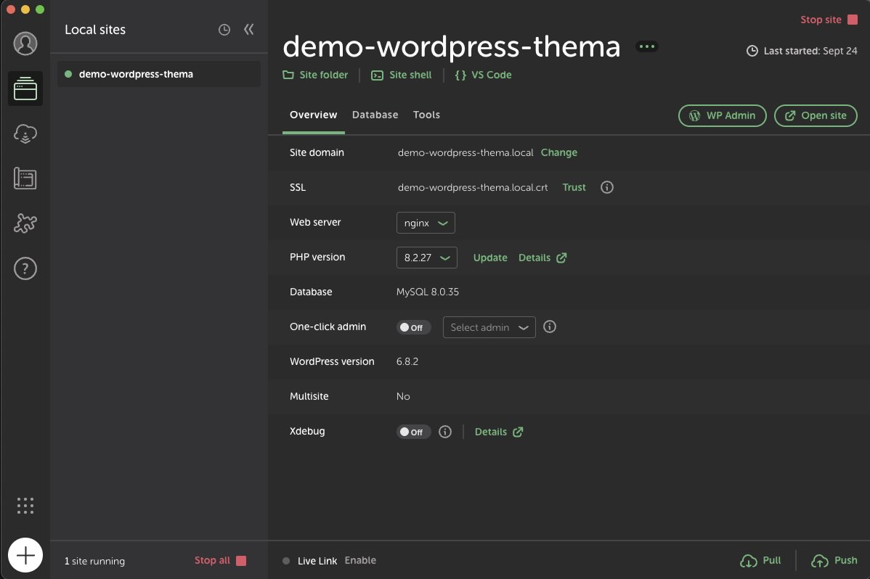Toggle the Xdebug switch on
Image resolution: width=870 pixels, height=579 pixels.
[x=413, y=432]
